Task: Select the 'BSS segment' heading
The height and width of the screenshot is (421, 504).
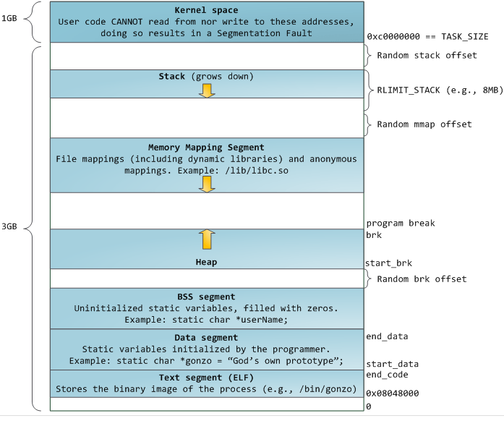Action: [206, 297]
